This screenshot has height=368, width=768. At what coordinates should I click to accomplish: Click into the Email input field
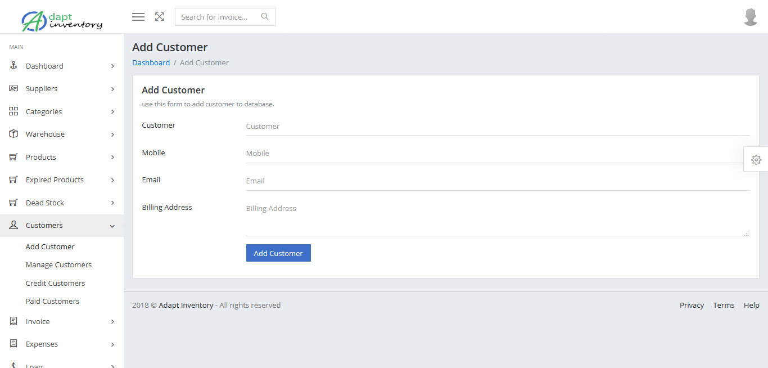click(498, 181)
